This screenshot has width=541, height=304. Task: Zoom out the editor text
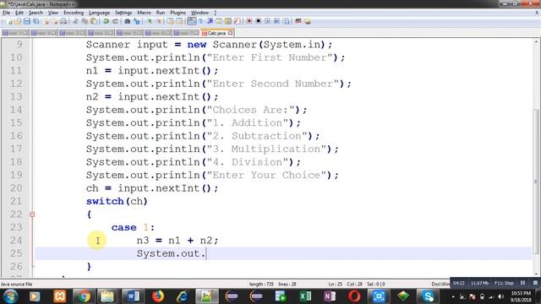159,21
